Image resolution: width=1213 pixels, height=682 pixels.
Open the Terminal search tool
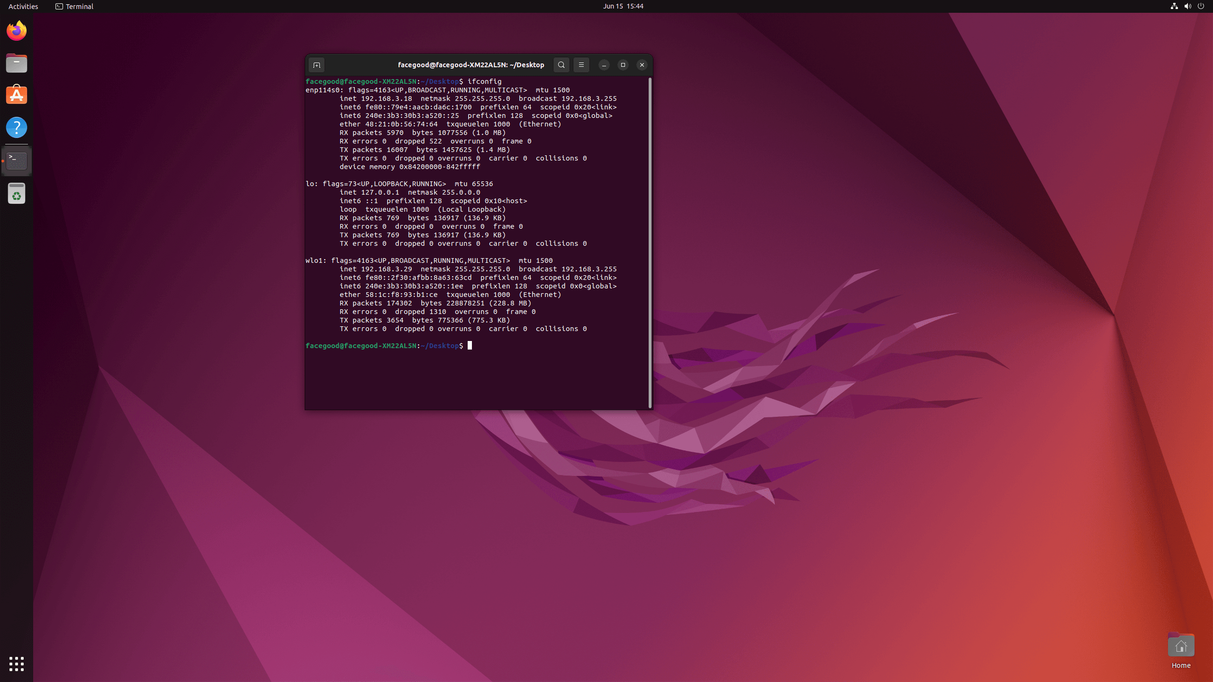coord(561,65)
